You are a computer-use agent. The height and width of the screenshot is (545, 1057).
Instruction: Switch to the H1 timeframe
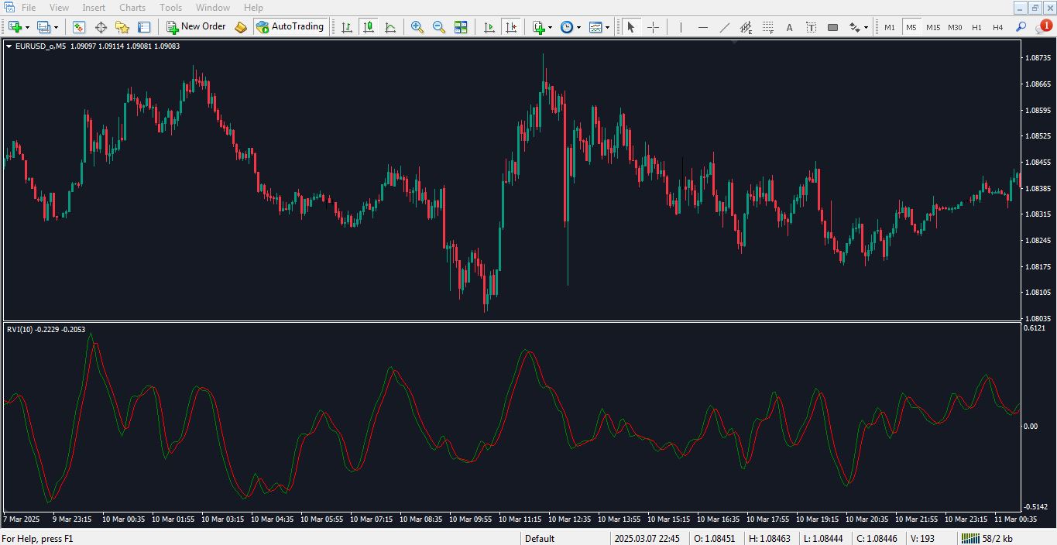[976, 27]
